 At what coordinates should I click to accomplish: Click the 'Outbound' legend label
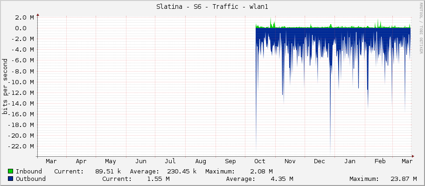click(31, 179)
